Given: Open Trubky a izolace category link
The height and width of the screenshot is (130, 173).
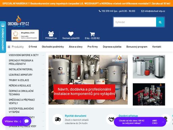Looking at the screenshot, I should point(19,80).
